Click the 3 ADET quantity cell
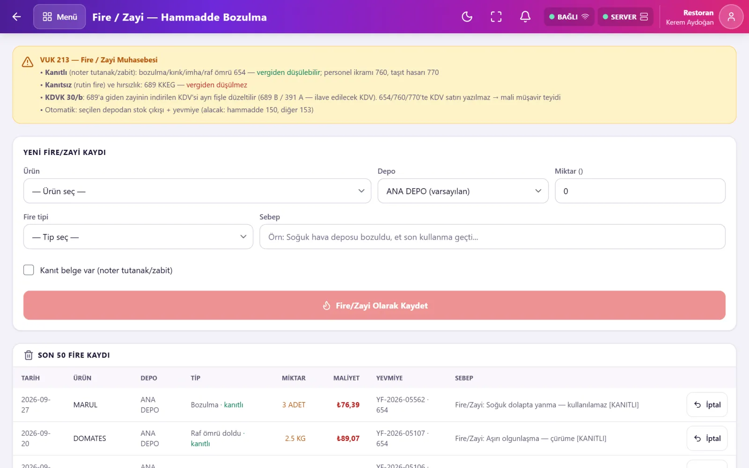 pyautogui.click(x=294, y=405)
